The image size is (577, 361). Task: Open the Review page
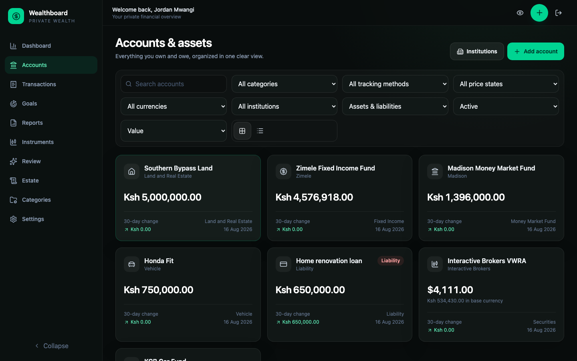51,161
